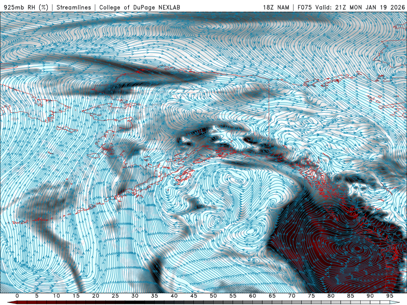
Task: Click the "60" color scale tick label
Action: (252, 296)
